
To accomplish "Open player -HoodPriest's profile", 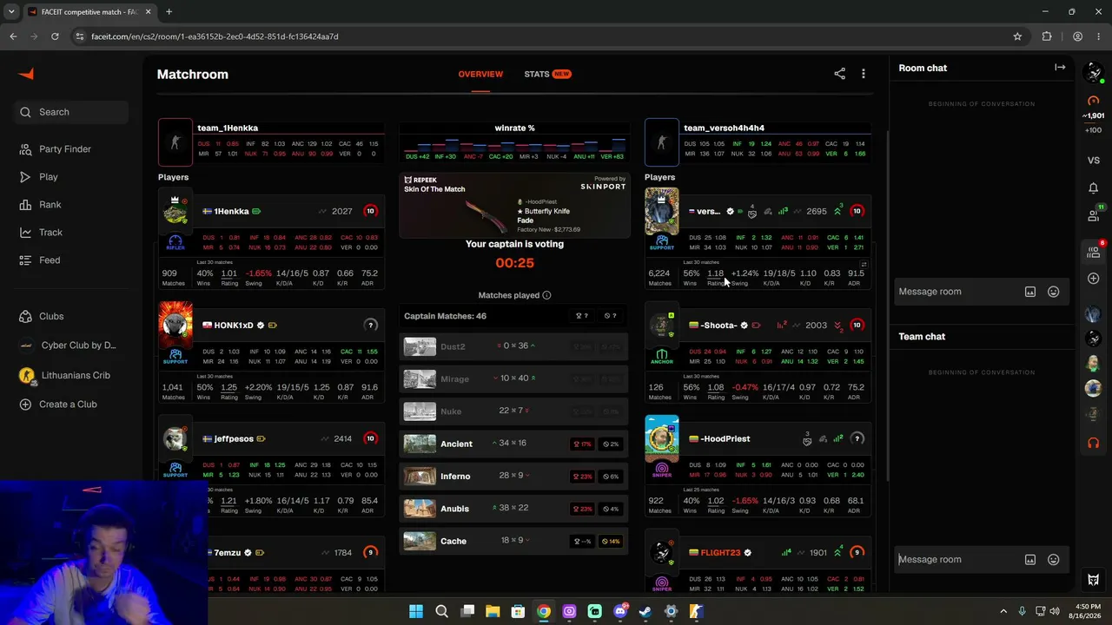I will click(x=725, y=439).
